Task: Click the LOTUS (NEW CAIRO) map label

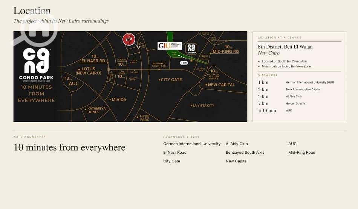Action: (88, 71)
